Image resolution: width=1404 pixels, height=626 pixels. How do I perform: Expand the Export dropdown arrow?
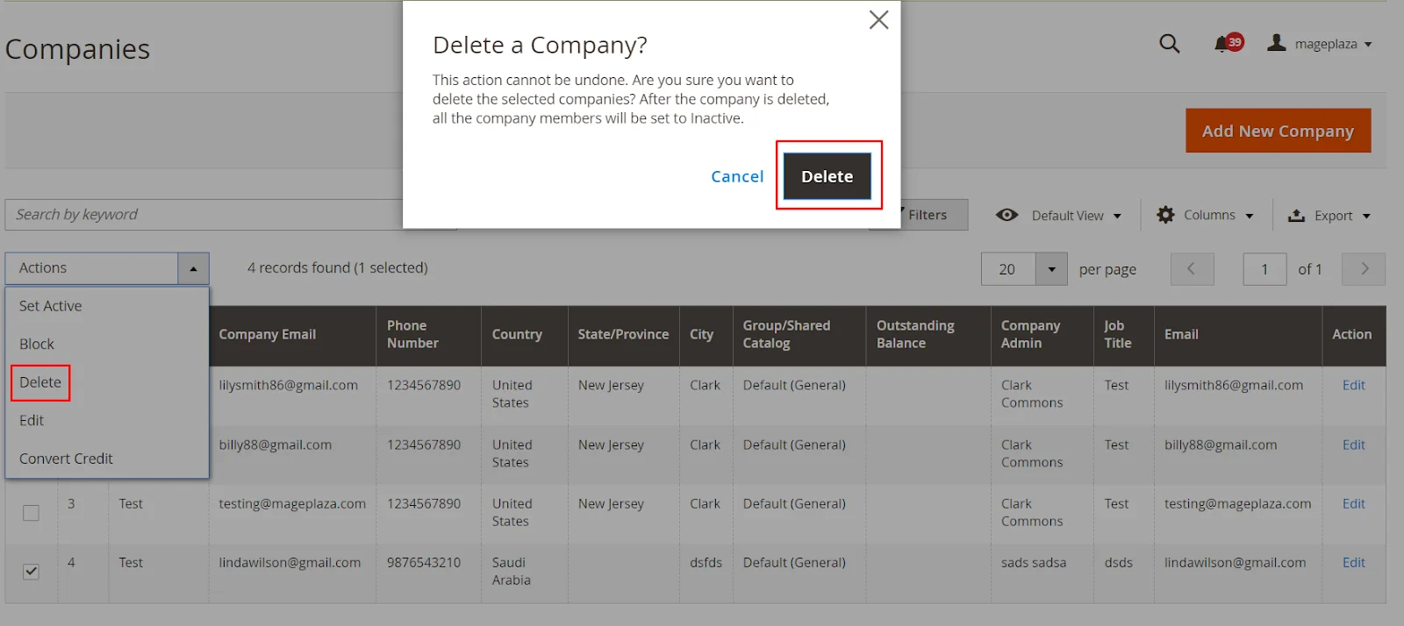click(x=1366, y=217)
